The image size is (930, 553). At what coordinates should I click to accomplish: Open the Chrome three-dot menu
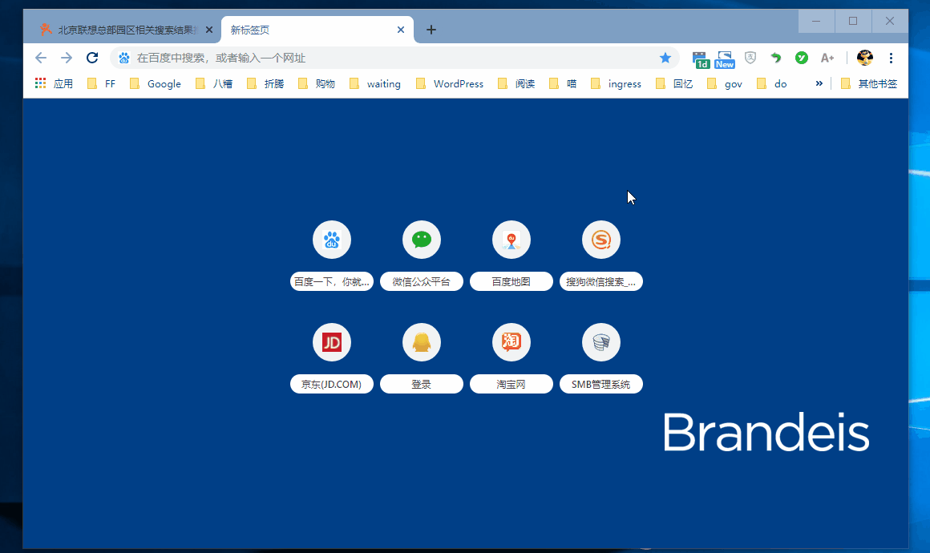[891, 58]
